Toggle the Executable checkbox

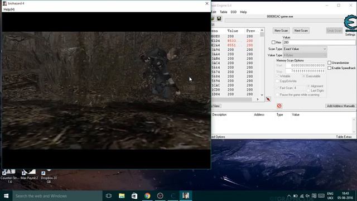click(x=303, y=76)
